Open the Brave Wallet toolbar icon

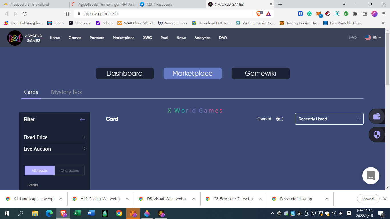tap(365, 13)
